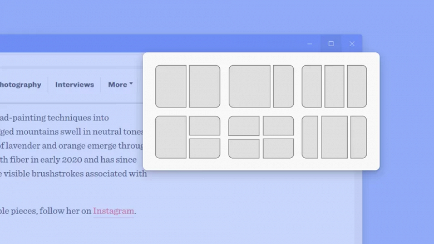Snap to wide center zone of narrow-wide-narrow layout

coord(334,137)
